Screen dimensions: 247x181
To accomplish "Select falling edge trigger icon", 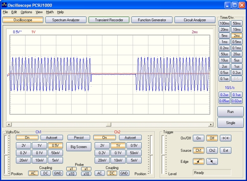I will pyautogui.click(x=212, y=162).
